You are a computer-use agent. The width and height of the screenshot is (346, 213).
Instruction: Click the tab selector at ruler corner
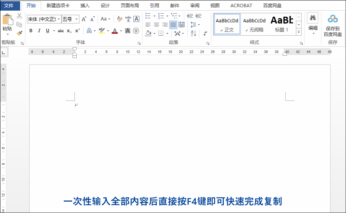pos(3,52)
